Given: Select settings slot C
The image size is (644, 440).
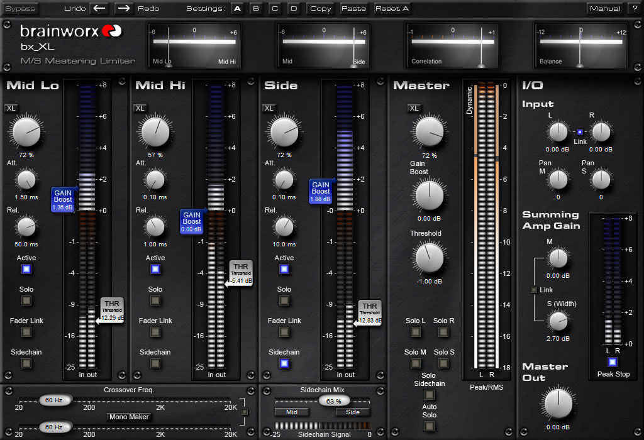Looking at the screenshot, I should (275, 8).
